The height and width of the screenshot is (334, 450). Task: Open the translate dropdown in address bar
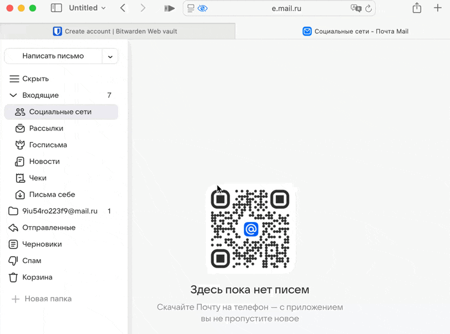pos(356,8)
